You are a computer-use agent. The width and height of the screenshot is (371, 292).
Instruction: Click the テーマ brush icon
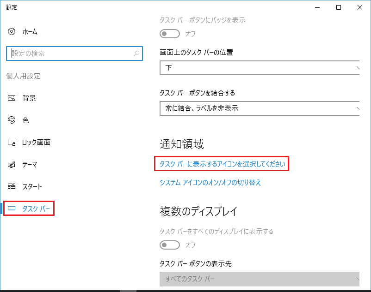click(x=12, y=164)
